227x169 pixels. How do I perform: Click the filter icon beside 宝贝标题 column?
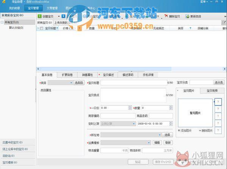[57, 28]
